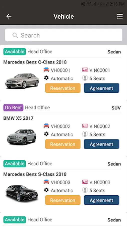Create Reservation for Mercedes Benz C-Class
Screen dimensions: 127x227
(63, 88)
